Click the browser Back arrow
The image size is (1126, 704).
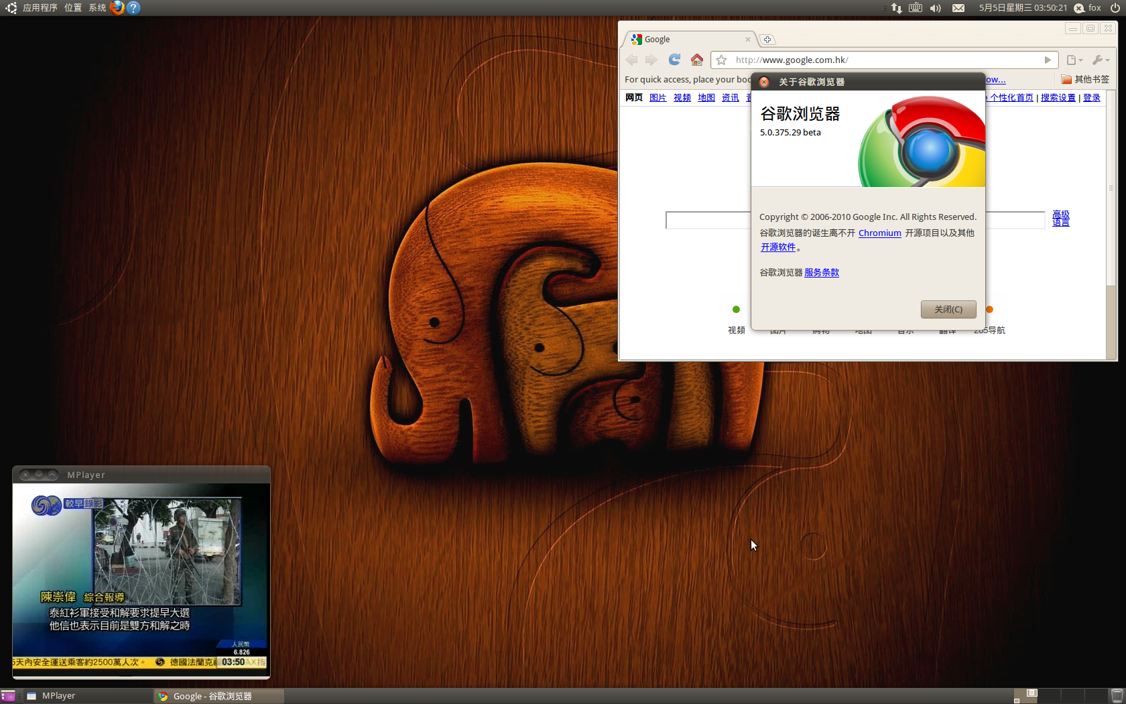point(631,60)
